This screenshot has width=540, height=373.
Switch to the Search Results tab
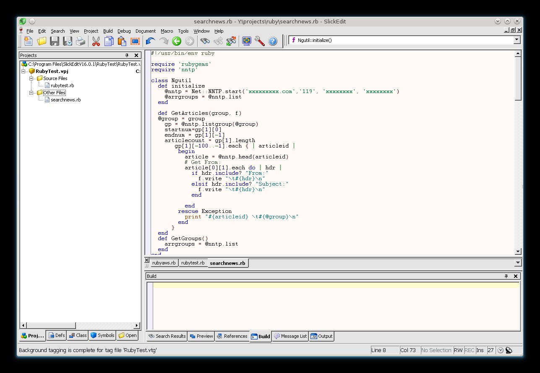167,336
